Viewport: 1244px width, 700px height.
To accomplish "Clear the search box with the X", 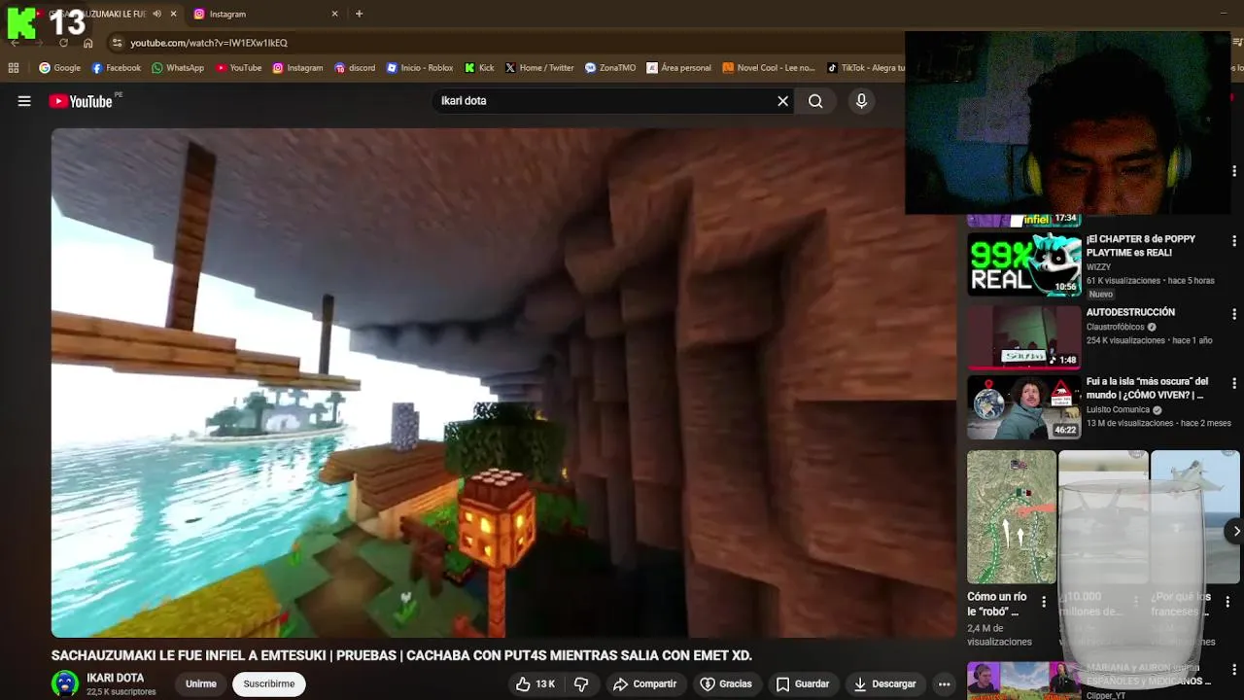I will tap(782, 101).
